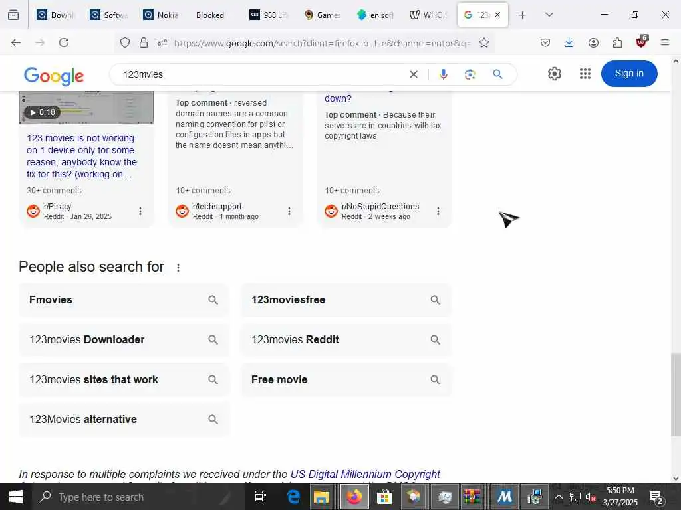Viewport: 681px width, 510px height.
Task: Show hidden system tray icons
Action: tap(559, 497)
